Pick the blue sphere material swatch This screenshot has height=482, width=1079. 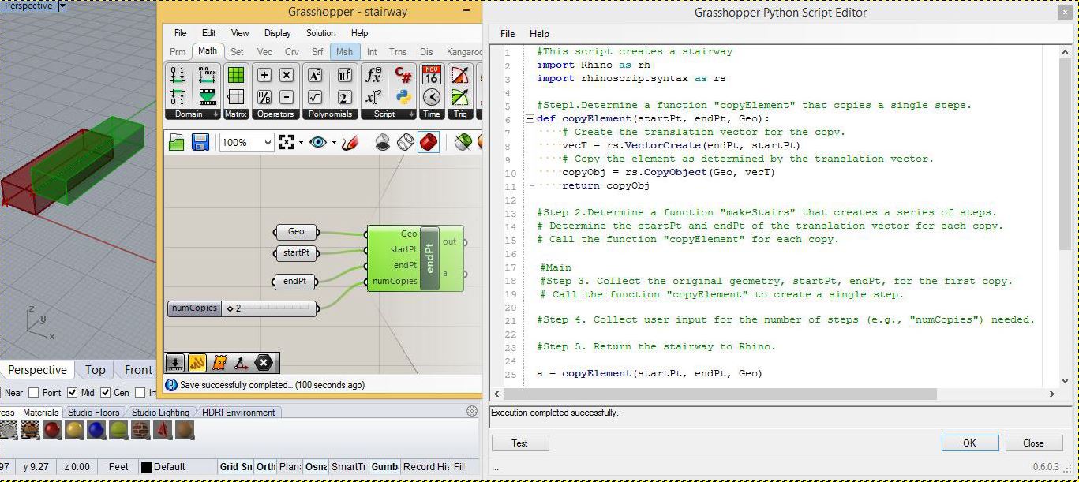96,431
